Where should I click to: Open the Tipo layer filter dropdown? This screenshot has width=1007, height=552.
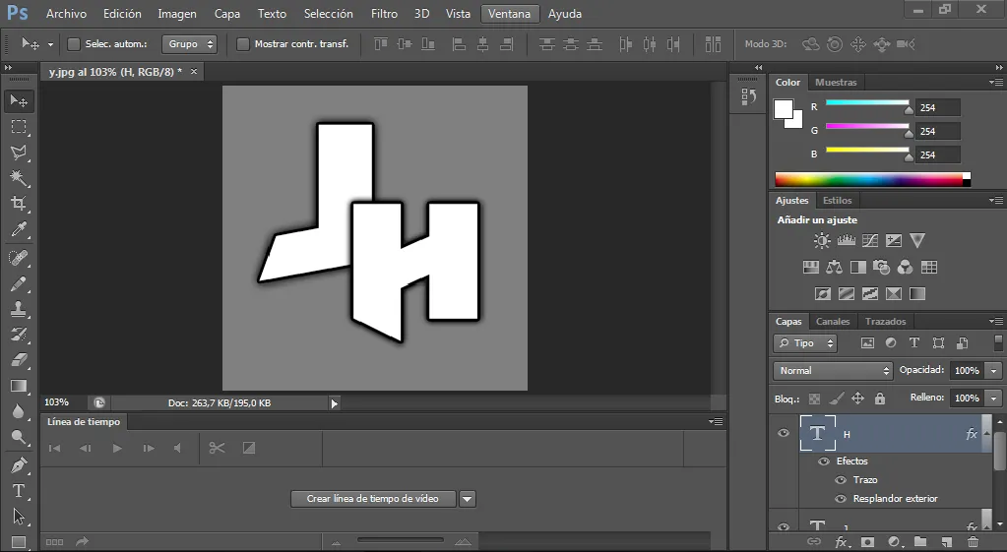pos(805,343)
